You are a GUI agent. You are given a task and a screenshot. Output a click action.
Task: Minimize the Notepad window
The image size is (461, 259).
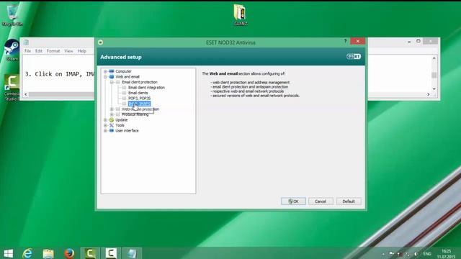click(x=409, y=42)
